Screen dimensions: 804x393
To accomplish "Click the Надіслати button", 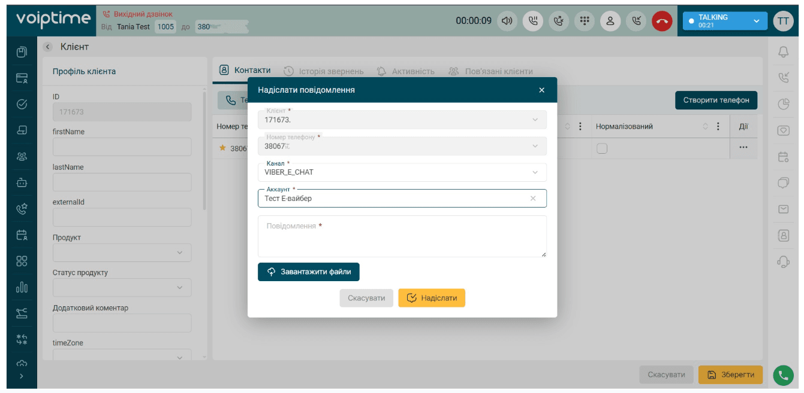I will [x=432, y=298].
